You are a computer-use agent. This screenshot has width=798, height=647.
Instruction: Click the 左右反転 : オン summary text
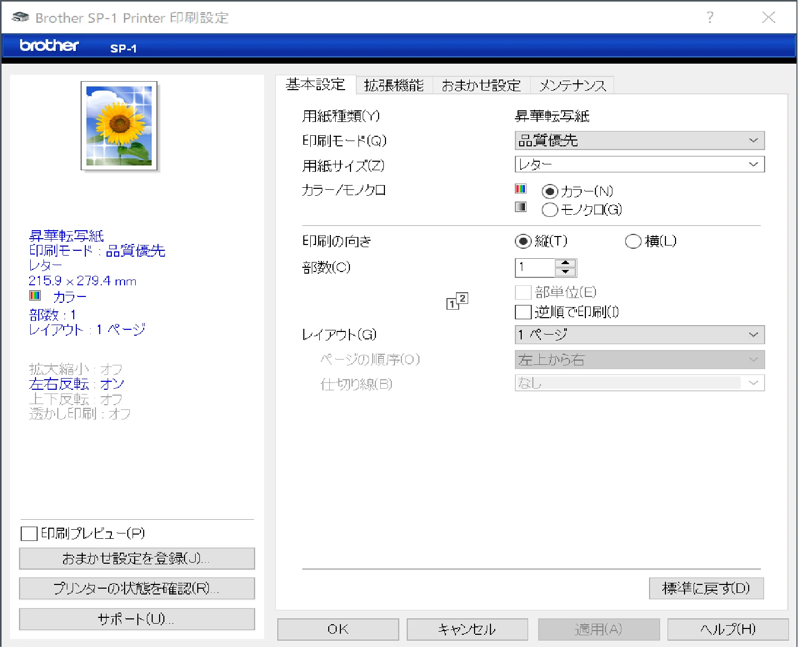(x=77, y=384)
